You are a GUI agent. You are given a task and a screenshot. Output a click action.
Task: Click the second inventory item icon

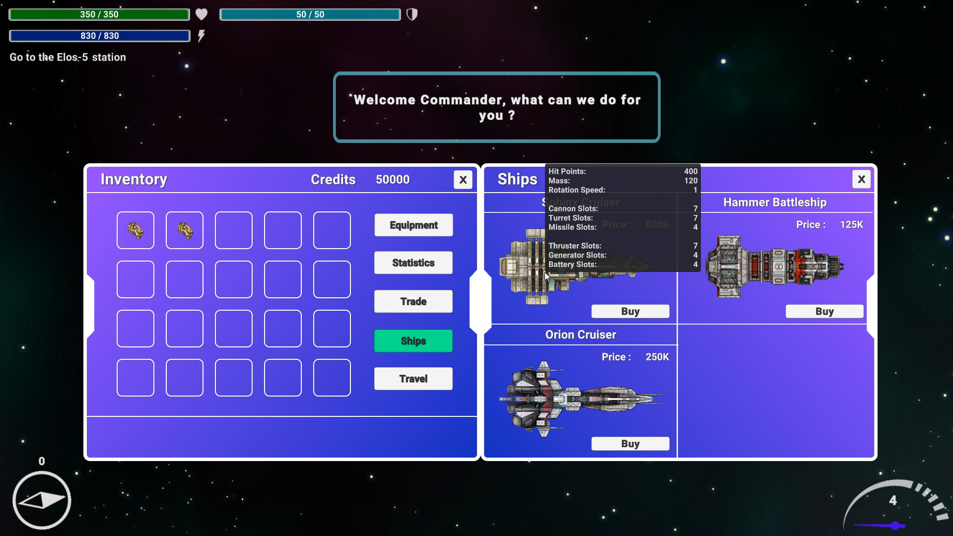coord(185,229)
